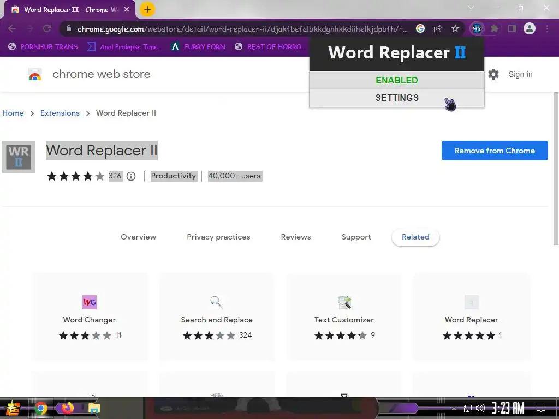Show hidden system tray icons chevron
The width and height of the screenshot is (559, 419).
[454, 408]
